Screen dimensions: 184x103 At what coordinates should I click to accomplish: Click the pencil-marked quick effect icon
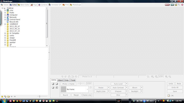point(57,88)
